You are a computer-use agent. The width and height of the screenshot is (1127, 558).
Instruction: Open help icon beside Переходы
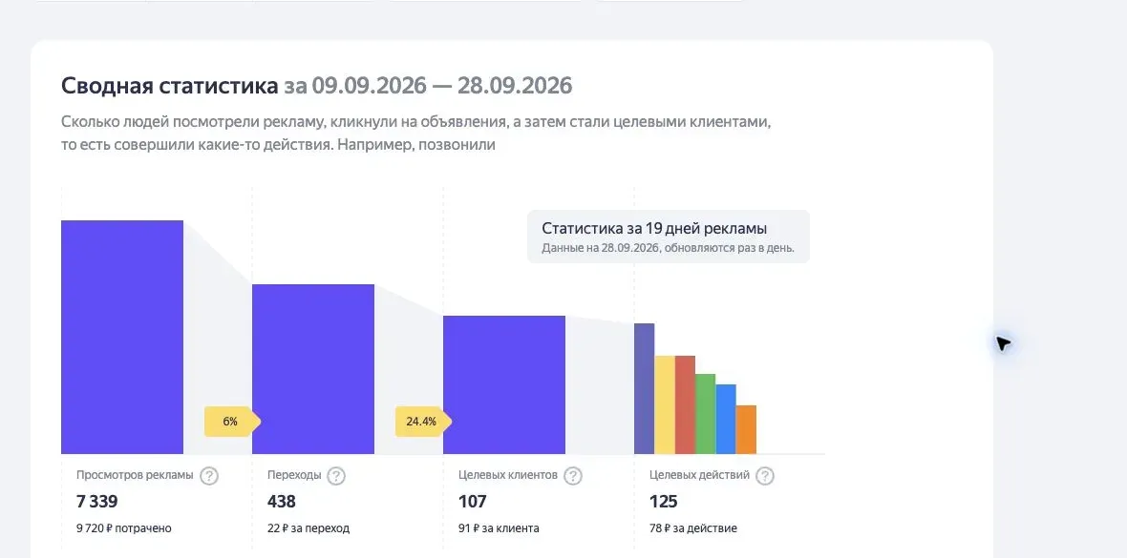[x=336, y=475]
